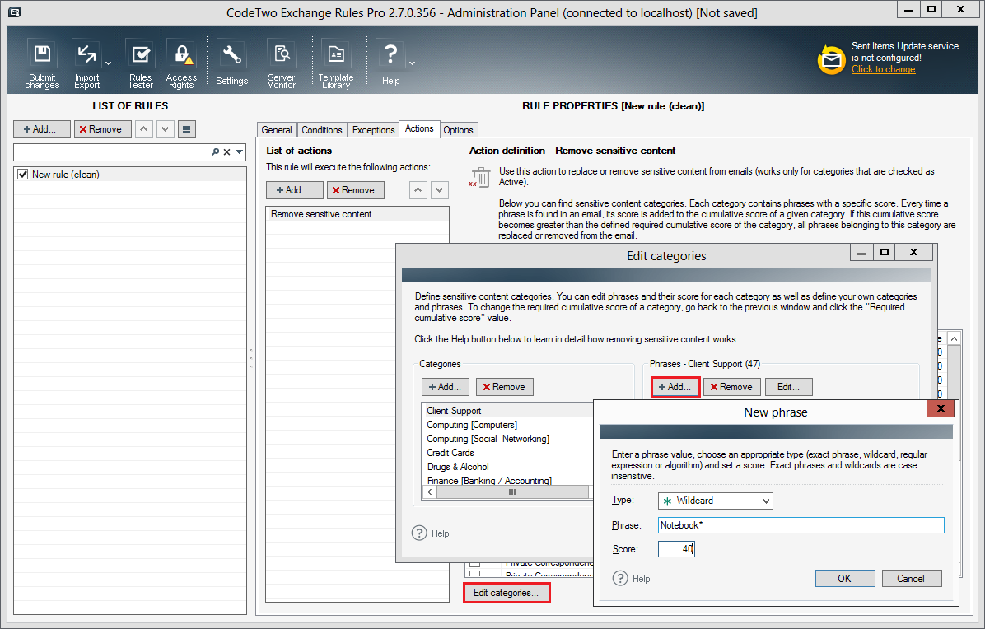Select Client Support category
The image size is (985, 629).
click(x=507, y=411)
